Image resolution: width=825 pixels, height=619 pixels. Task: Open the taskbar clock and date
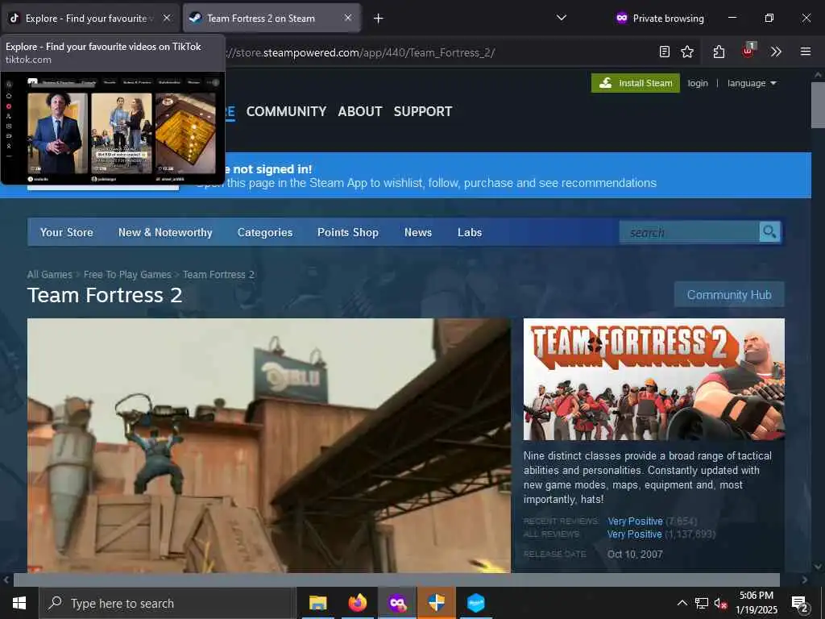[x=756, y=603]
